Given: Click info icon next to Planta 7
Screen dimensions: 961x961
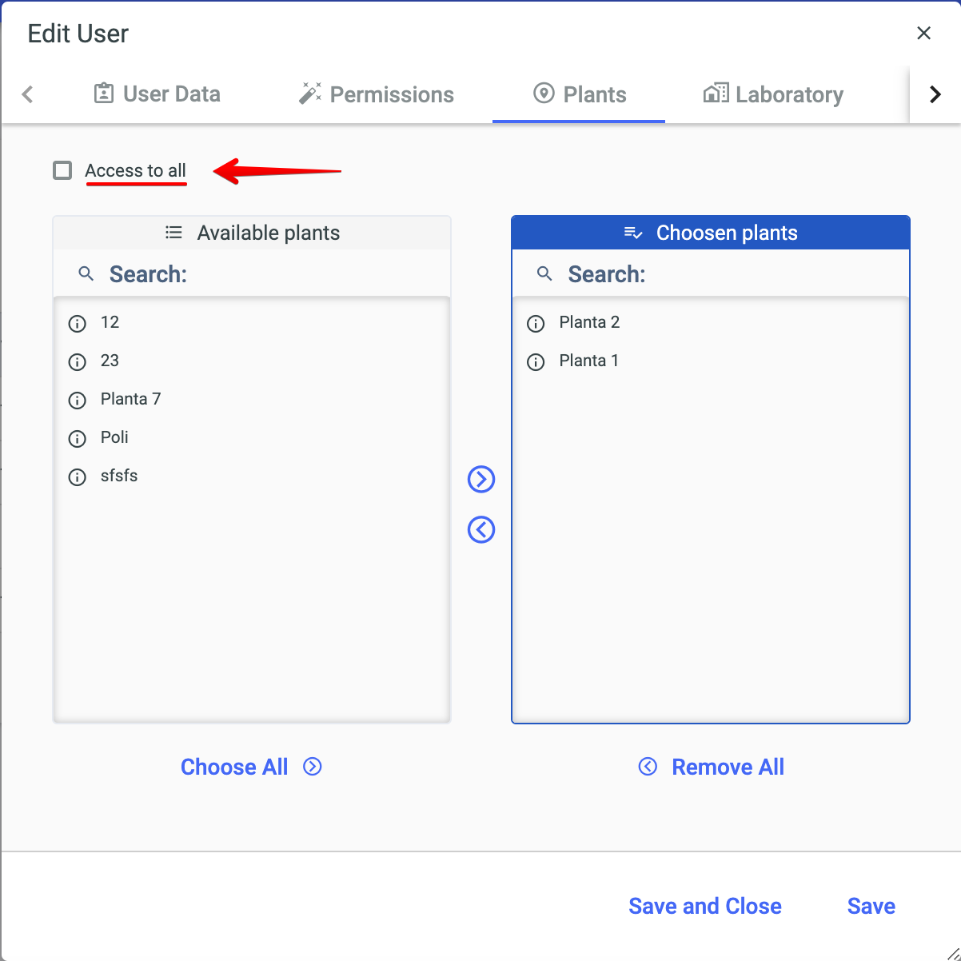Looking at the screenshot, I should pyautogui.click(x=78, y=401).
